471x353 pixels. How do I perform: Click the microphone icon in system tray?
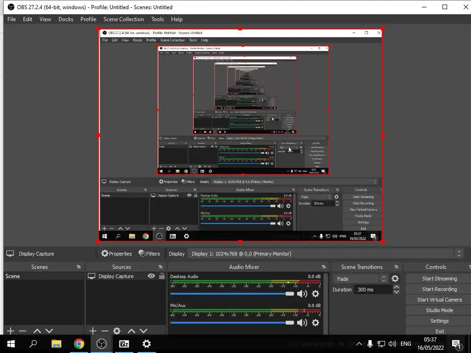(370, 344)
